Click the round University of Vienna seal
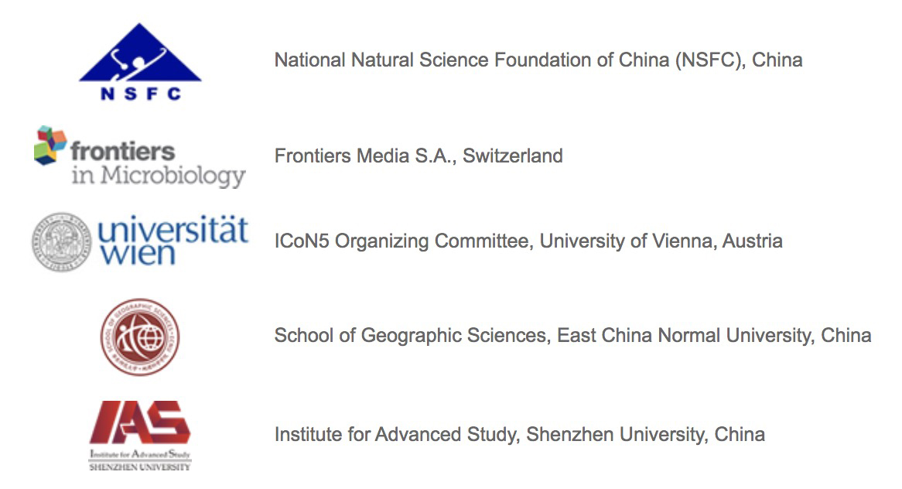 [x=62, y=242]
